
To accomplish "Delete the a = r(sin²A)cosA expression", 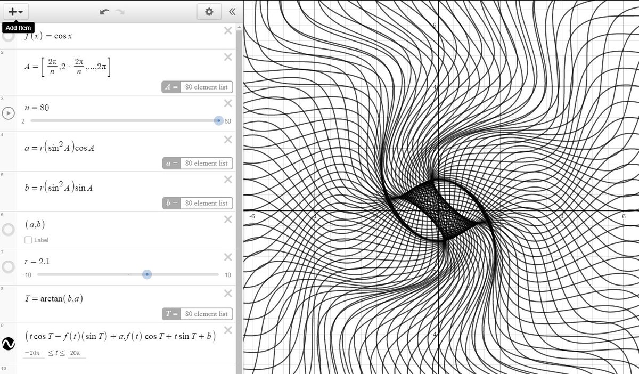I will [x=228, y=140].
